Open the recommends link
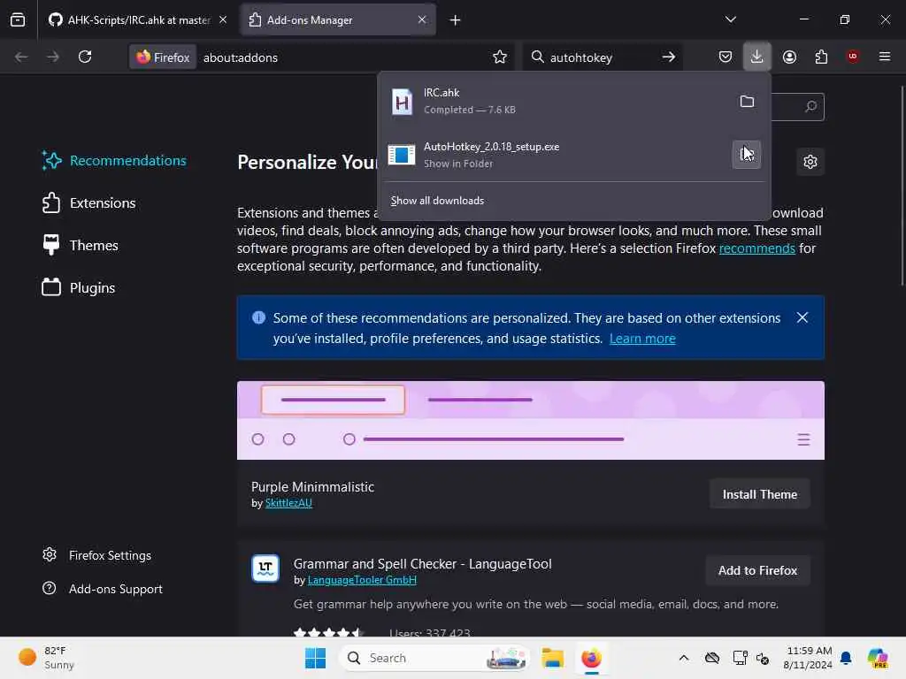This screenshot has height=679, width=906. pyautogui.click(x=757, y=248)
